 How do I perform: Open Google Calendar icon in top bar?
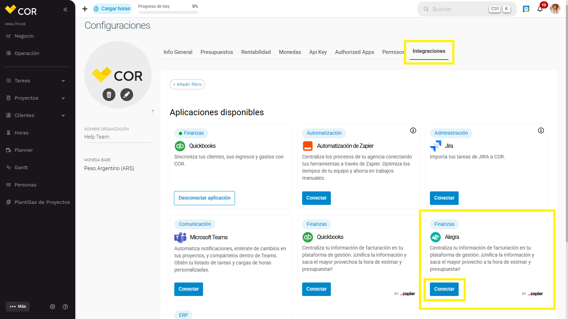[526, 9]
